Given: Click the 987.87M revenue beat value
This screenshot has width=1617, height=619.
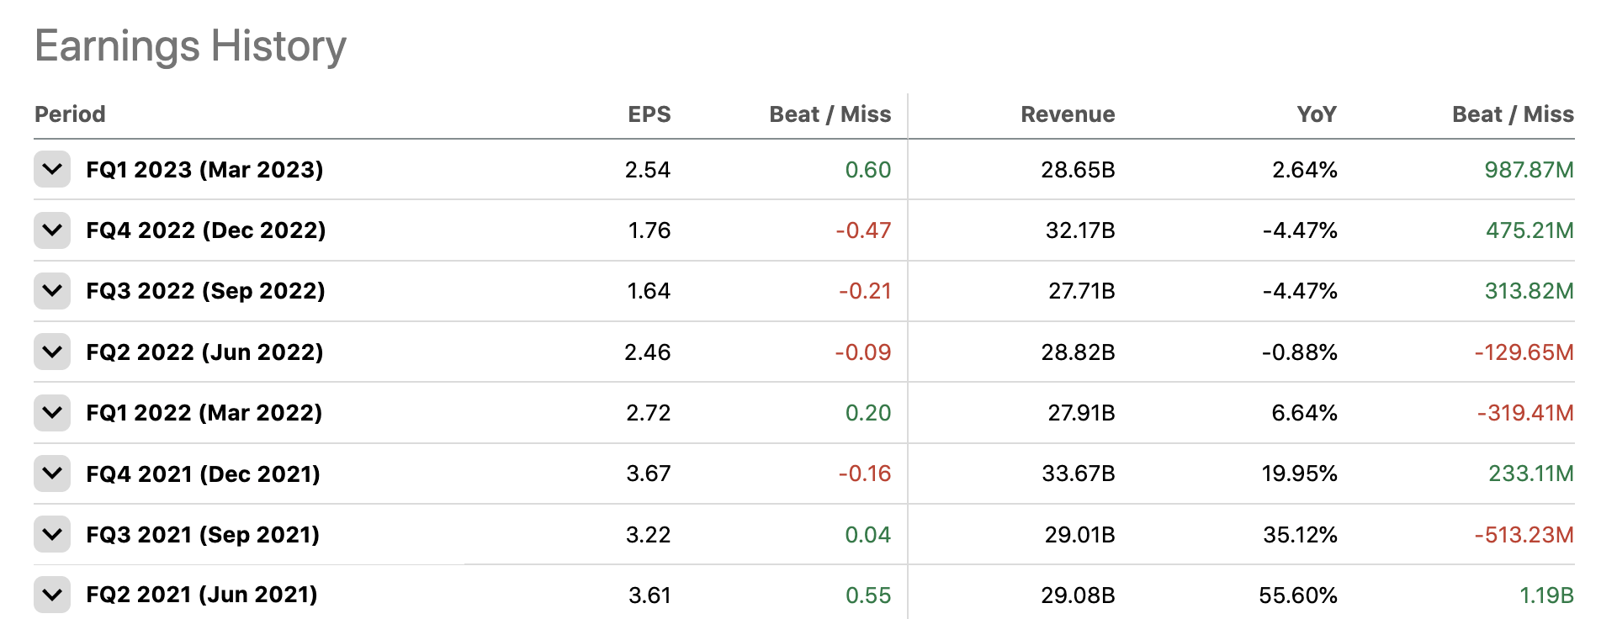Looking at the screenshot, I should pyautogui.click(x=1528, y=170).
